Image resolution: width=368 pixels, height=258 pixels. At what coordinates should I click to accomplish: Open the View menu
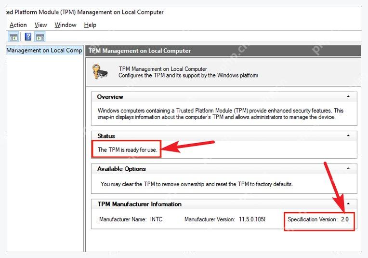(x=40, y=25)
